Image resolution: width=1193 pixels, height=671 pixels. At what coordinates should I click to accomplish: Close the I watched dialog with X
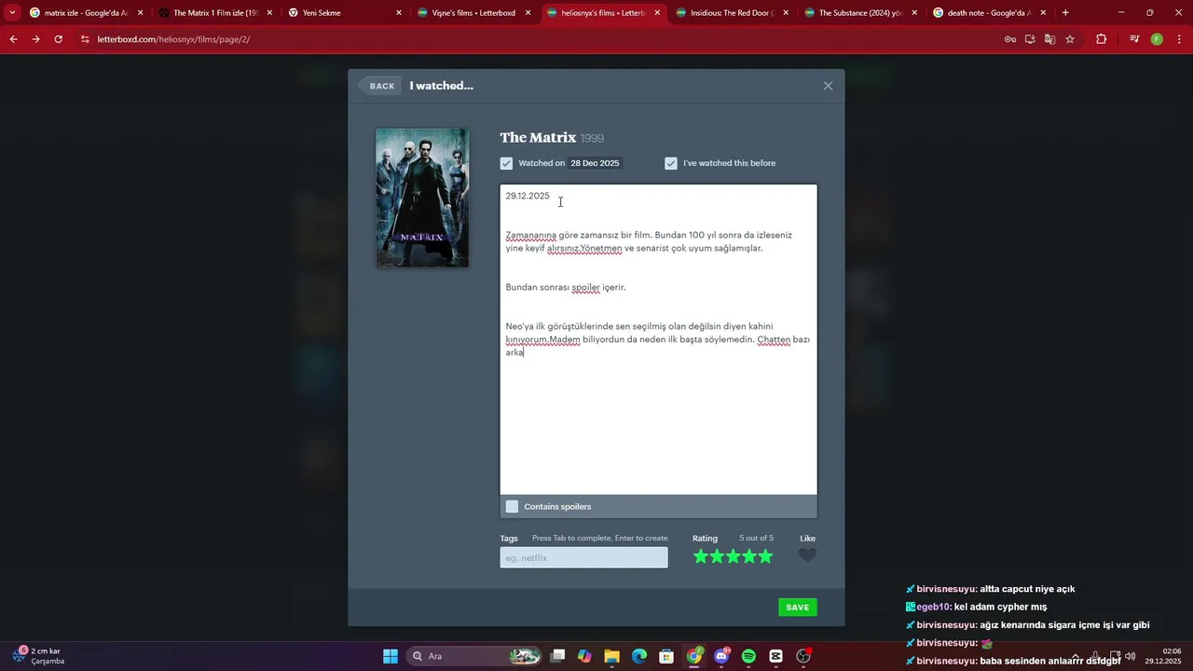828,86
